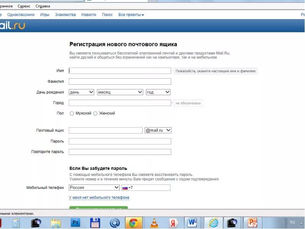
Task: Switch to Internet Explorer in taskbar
Action: click(x=213, y=223)
